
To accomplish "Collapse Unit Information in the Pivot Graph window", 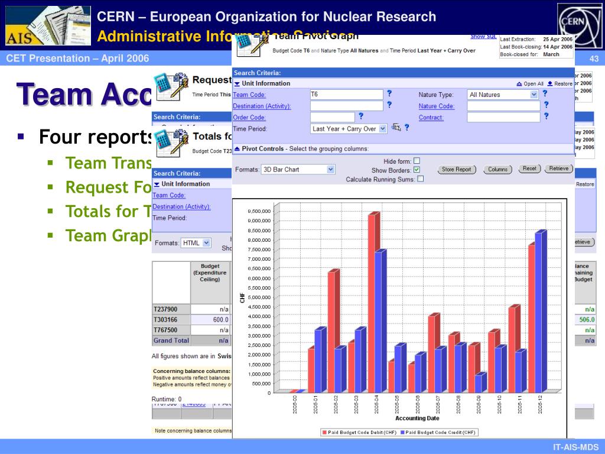I will [x=237, y=84].
